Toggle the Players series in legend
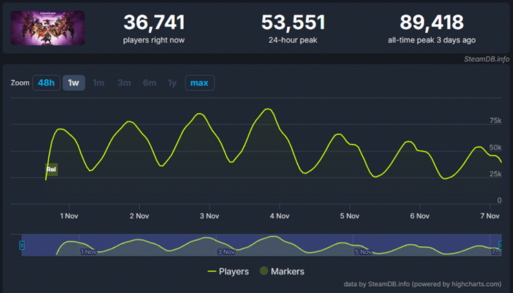This screenshot has height=293, width=513. coord(229,271)
